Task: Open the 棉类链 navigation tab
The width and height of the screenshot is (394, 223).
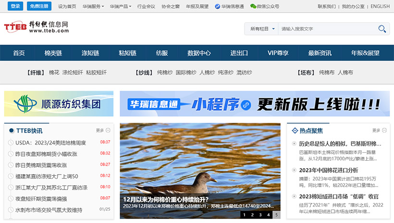Action: click(x=53, y=53)
